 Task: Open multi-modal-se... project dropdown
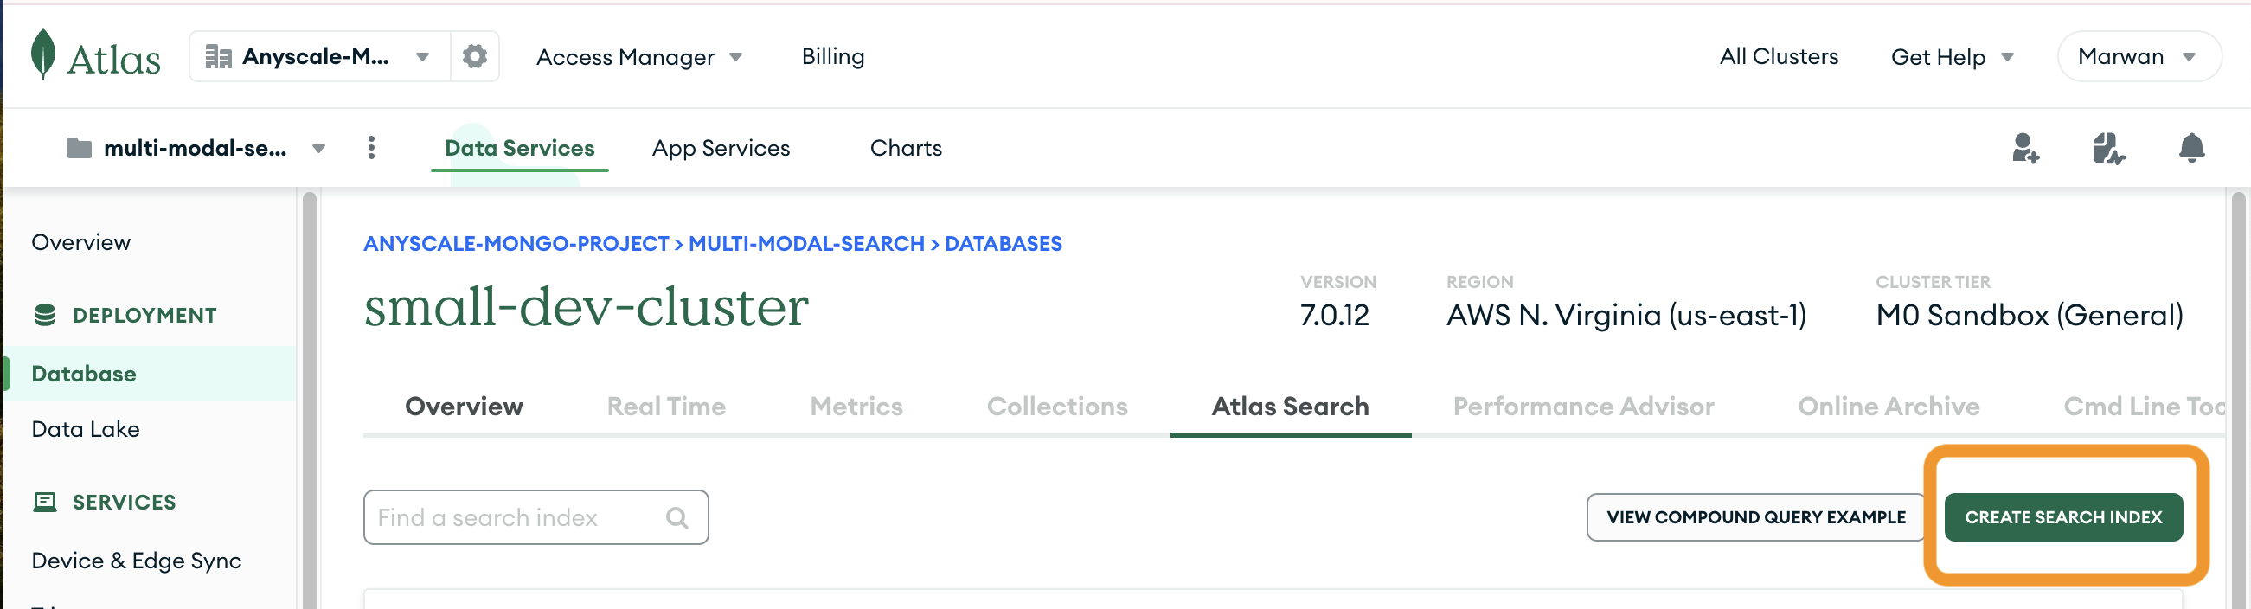[x=196, y=148]
